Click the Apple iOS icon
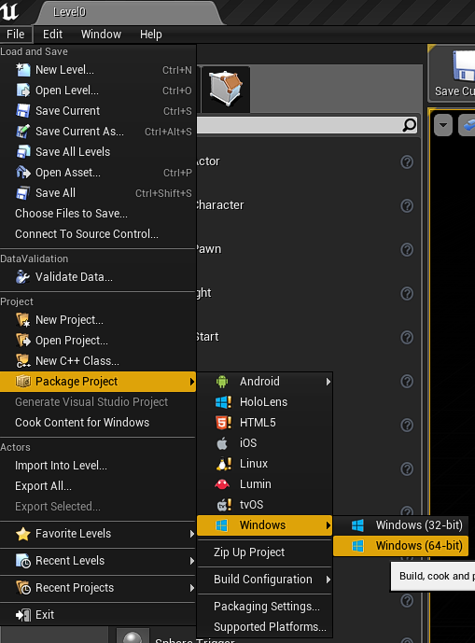Screen dimensions: 475x643 point(222,443)
